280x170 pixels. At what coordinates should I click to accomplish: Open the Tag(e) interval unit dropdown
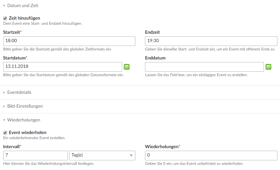coord(102,155)
